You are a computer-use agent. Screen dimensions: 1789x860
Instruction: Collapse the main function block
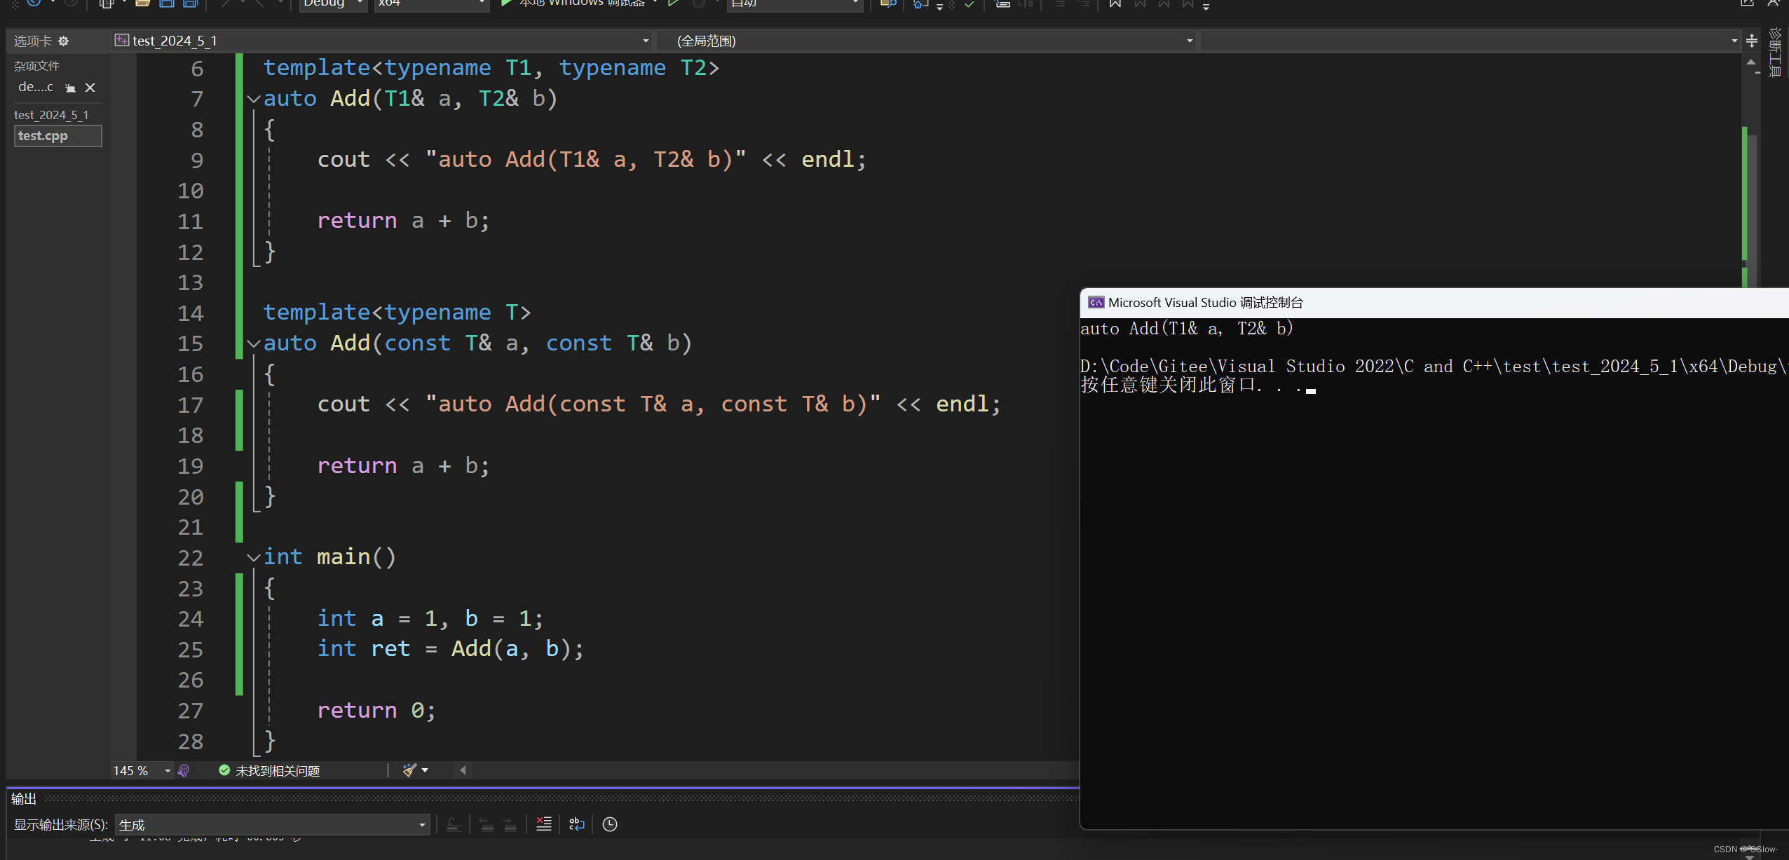click(x=254, y=557)
